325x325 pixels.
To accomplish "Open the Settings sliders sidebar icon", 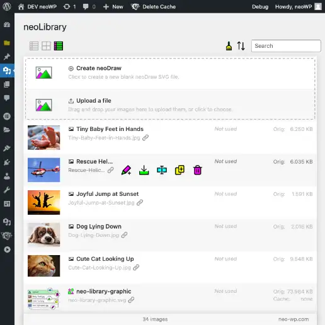I will [7, 203].
